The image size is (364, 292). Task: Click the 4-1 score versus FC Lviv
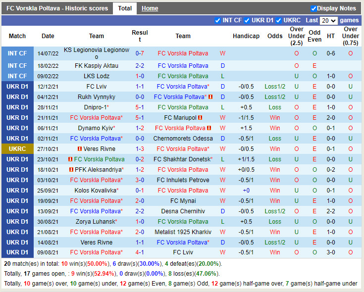coord(140,252)
